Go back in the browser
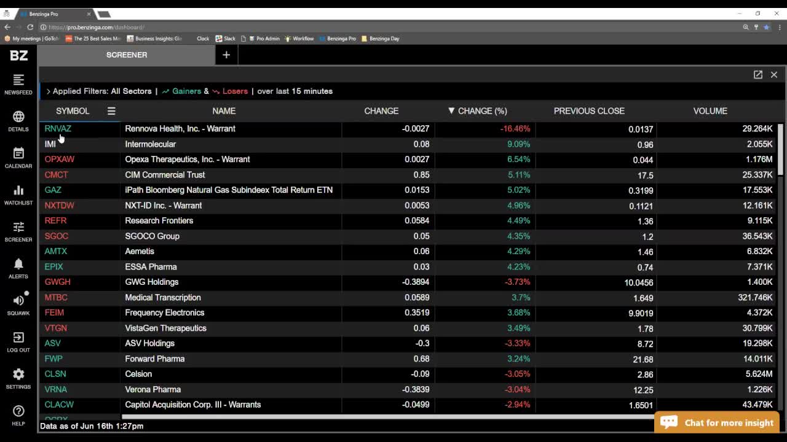Image resolution: width=787 pixels, height=442 pixels. [x=7, y=27]
